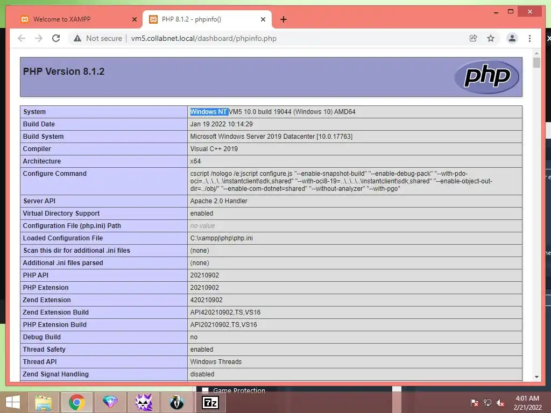Bookmark this page with the star
The image size is (551, 413).
click(491, 38)
